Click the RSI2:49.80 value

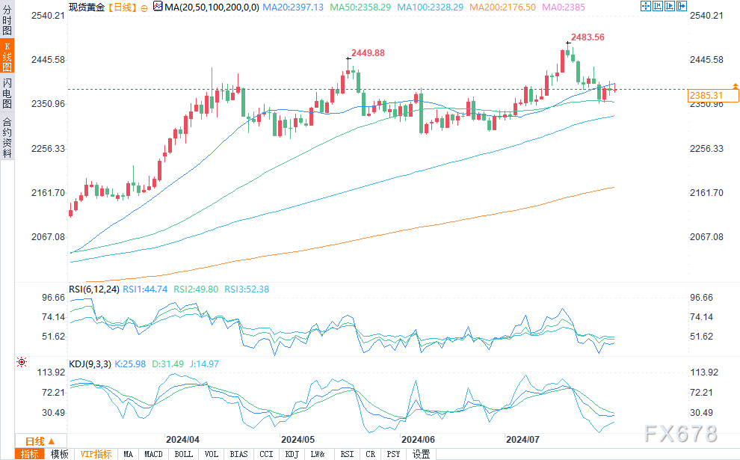(196, 289)
